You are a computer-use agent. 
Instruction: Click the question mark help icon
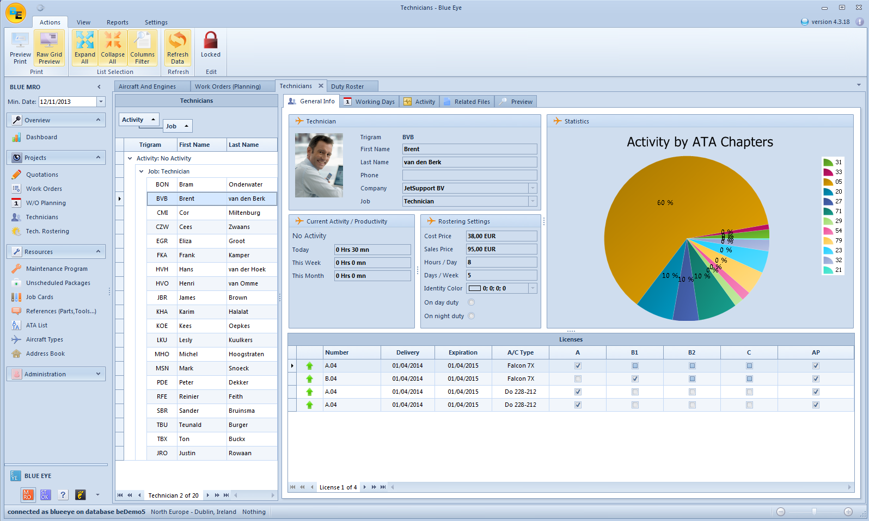click(x=63, y=494)
